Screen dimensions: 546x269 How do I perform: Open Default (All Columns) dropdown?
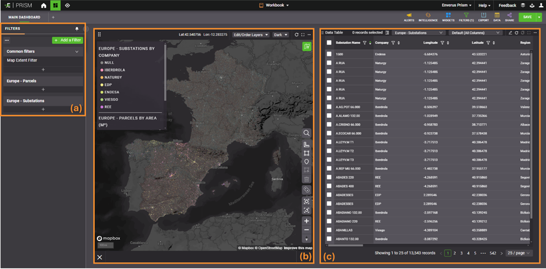point(475,33)
